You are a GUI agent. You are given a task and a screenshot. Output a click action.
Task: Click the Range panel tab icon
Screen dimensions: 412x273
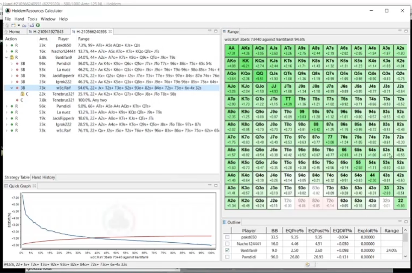coord(224,31)
